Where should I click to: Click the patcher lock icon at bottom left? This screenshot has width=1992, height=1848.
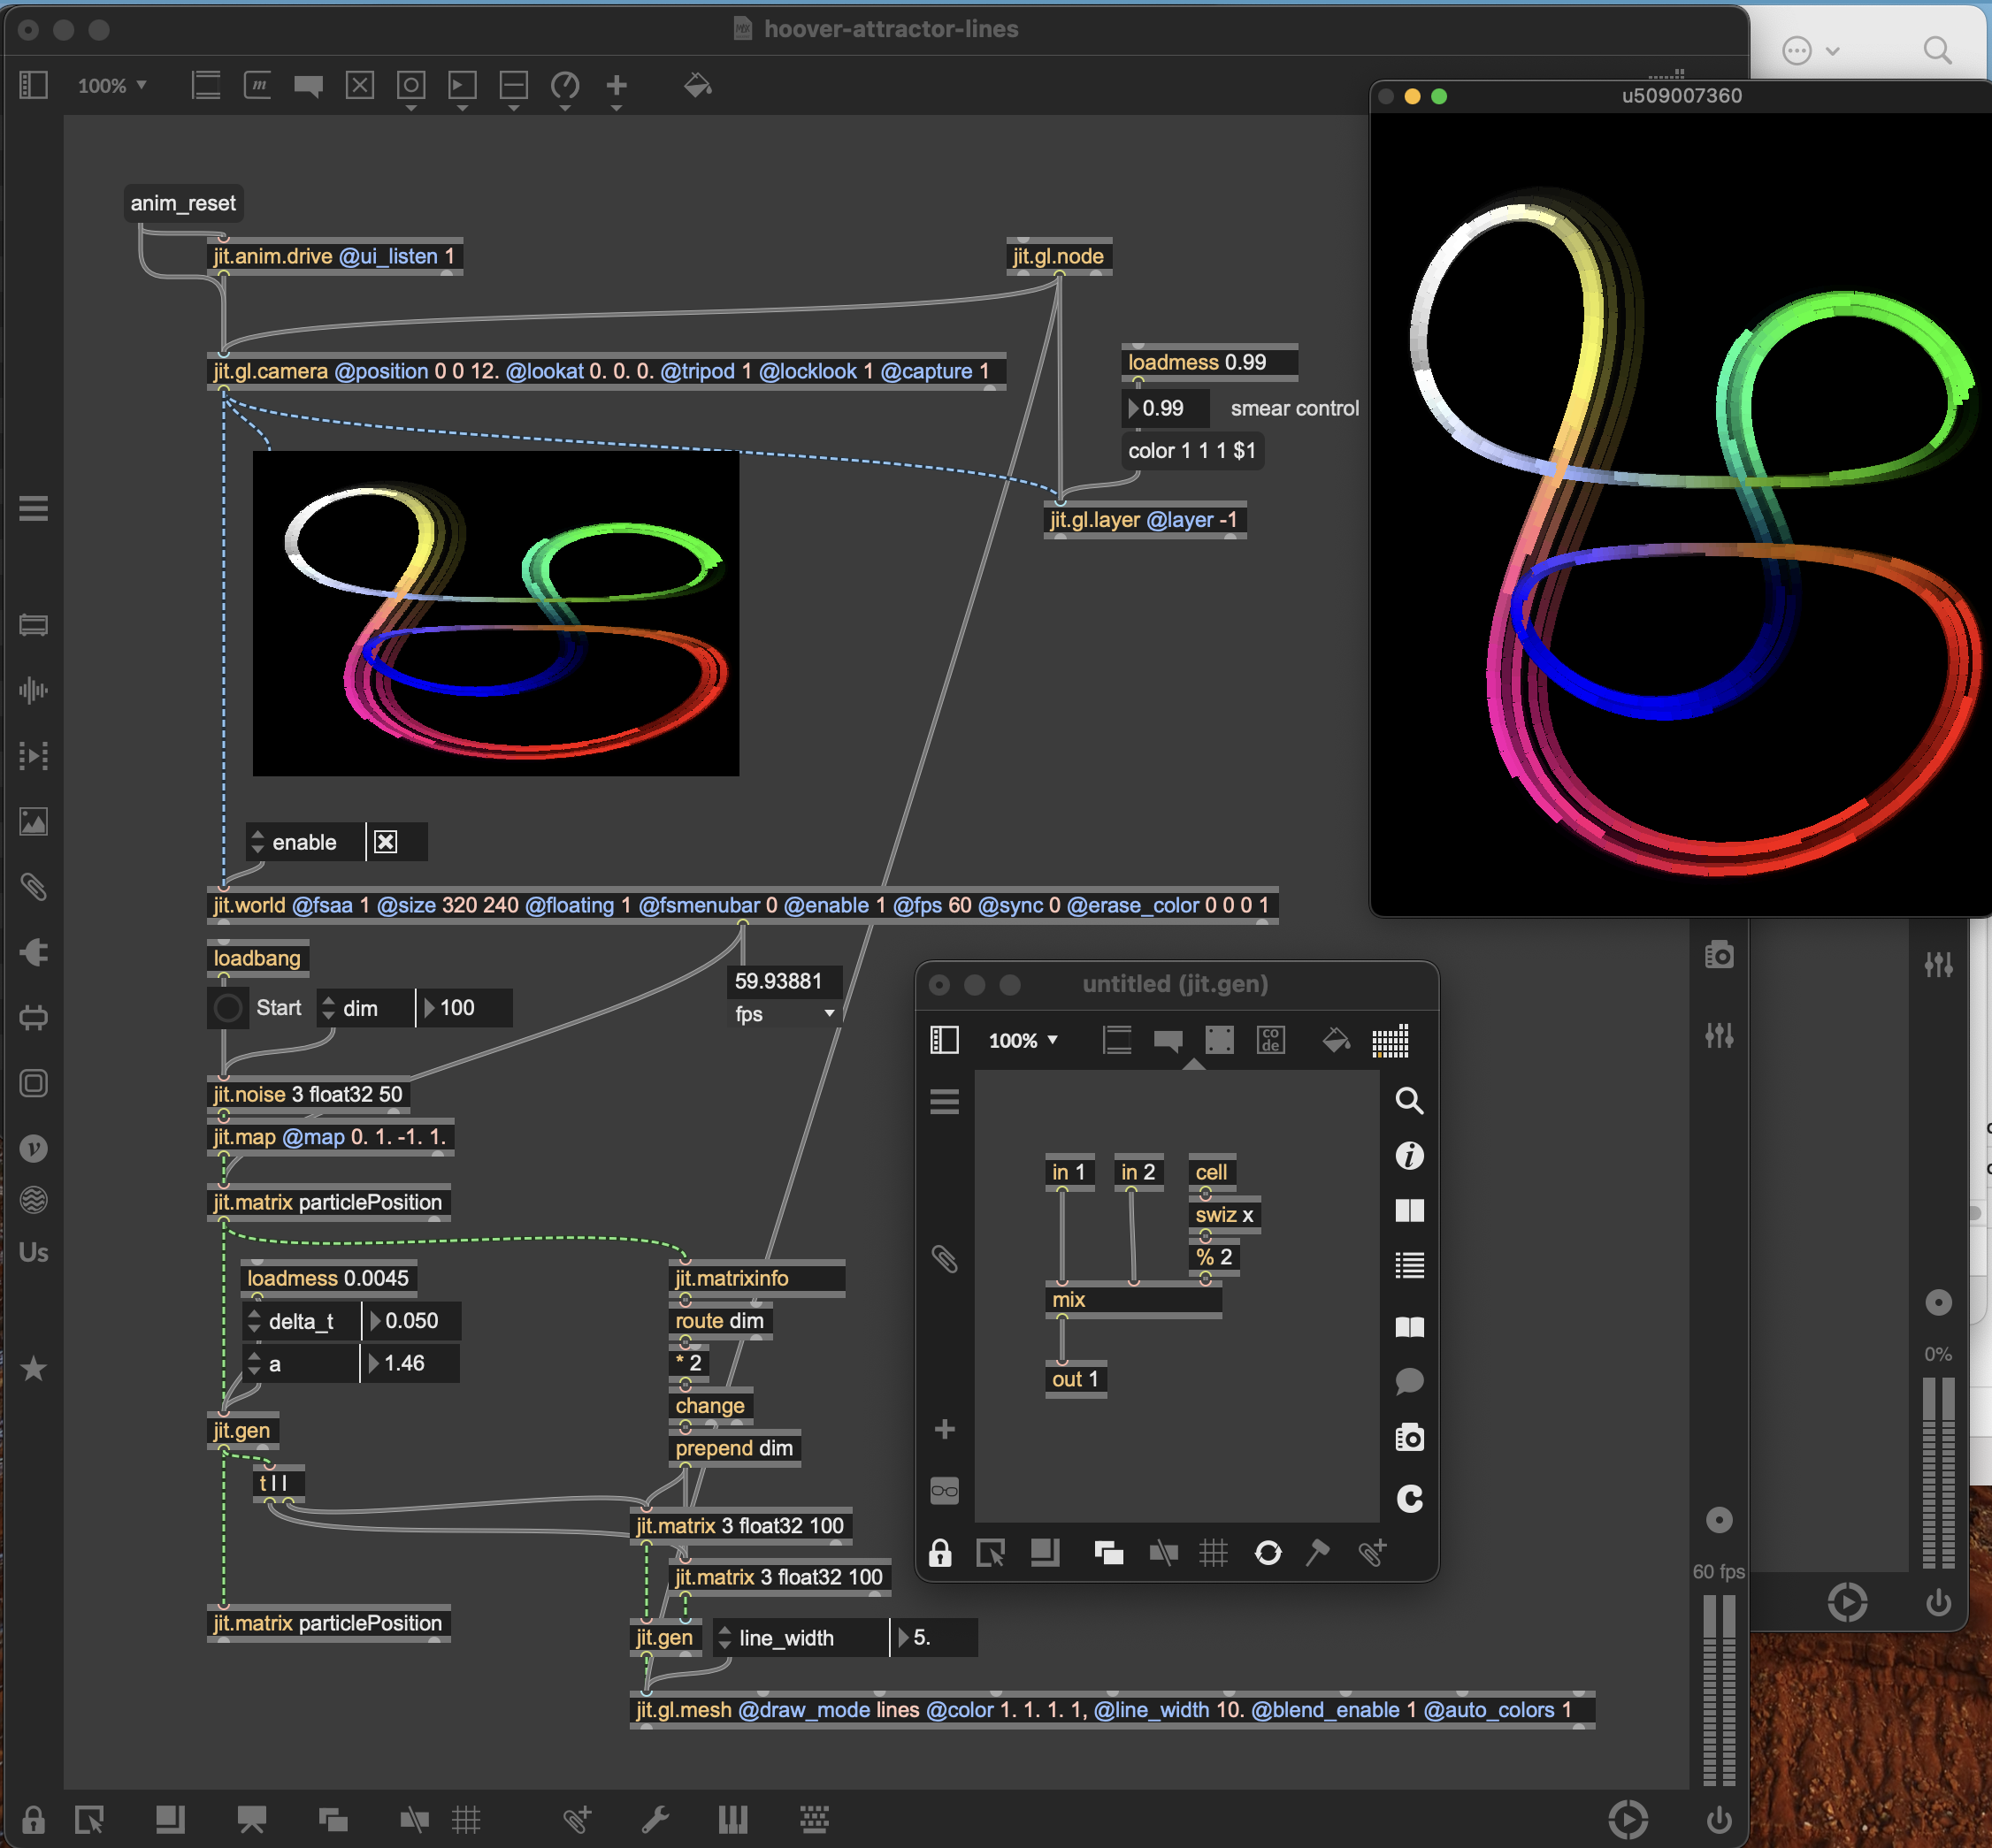[33, 1819]
